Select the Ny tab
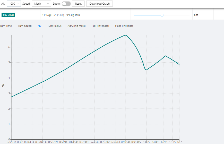The height and width of the screenshot is (144, 224). pos(39,26)
